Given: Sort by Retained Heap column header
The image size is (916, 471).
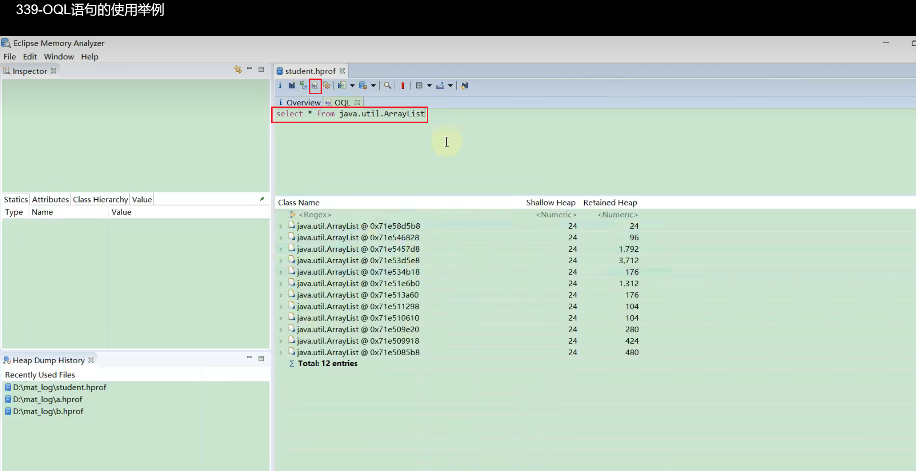Looking at the screenshot, I should click(610, 202).
